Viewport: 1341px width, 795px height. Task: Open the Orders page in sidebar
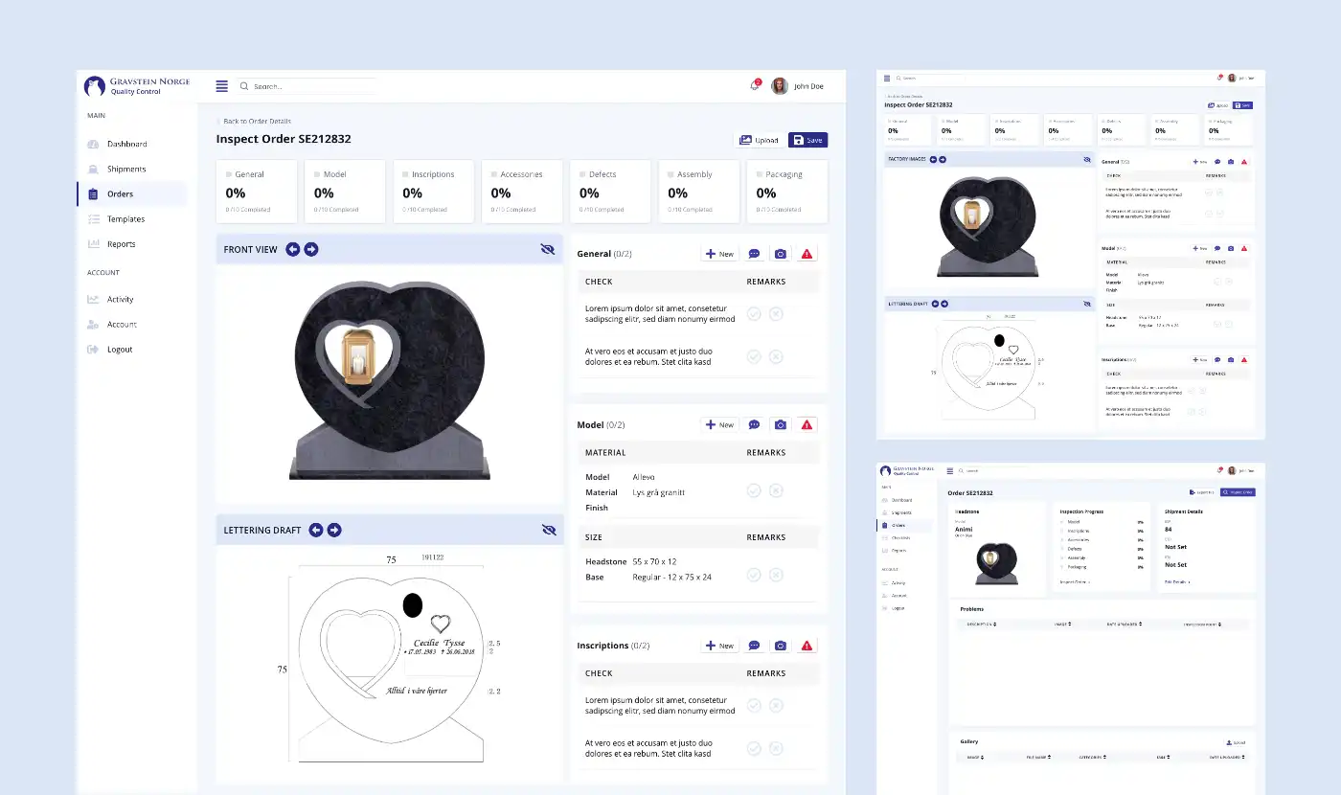pos(120,194)
